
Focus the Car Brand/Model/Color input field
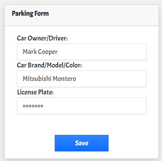point(82,79)
